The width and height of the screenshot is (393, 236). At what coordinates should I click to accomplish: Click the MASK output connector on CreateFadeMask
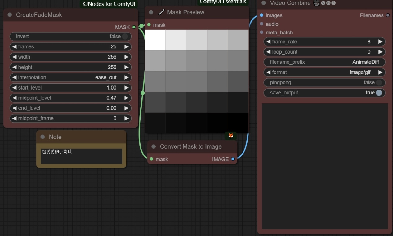point(134,27)
